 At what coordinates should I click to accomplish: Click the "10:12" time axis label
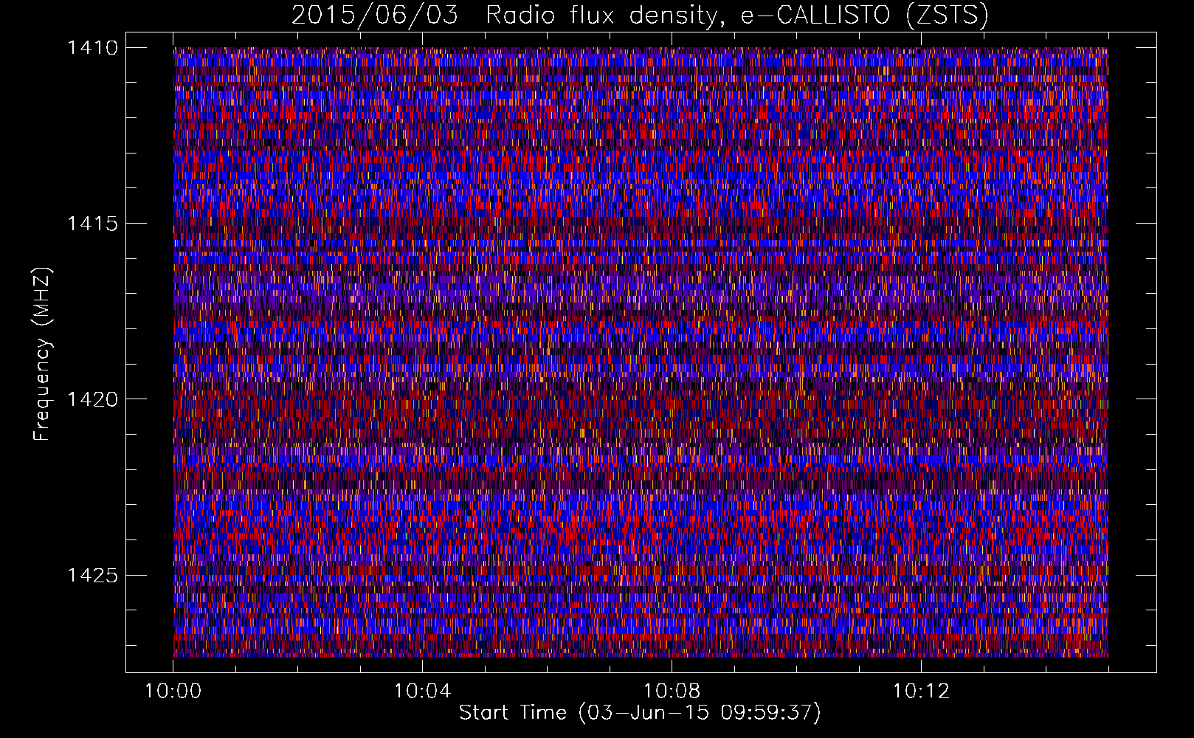921,692
